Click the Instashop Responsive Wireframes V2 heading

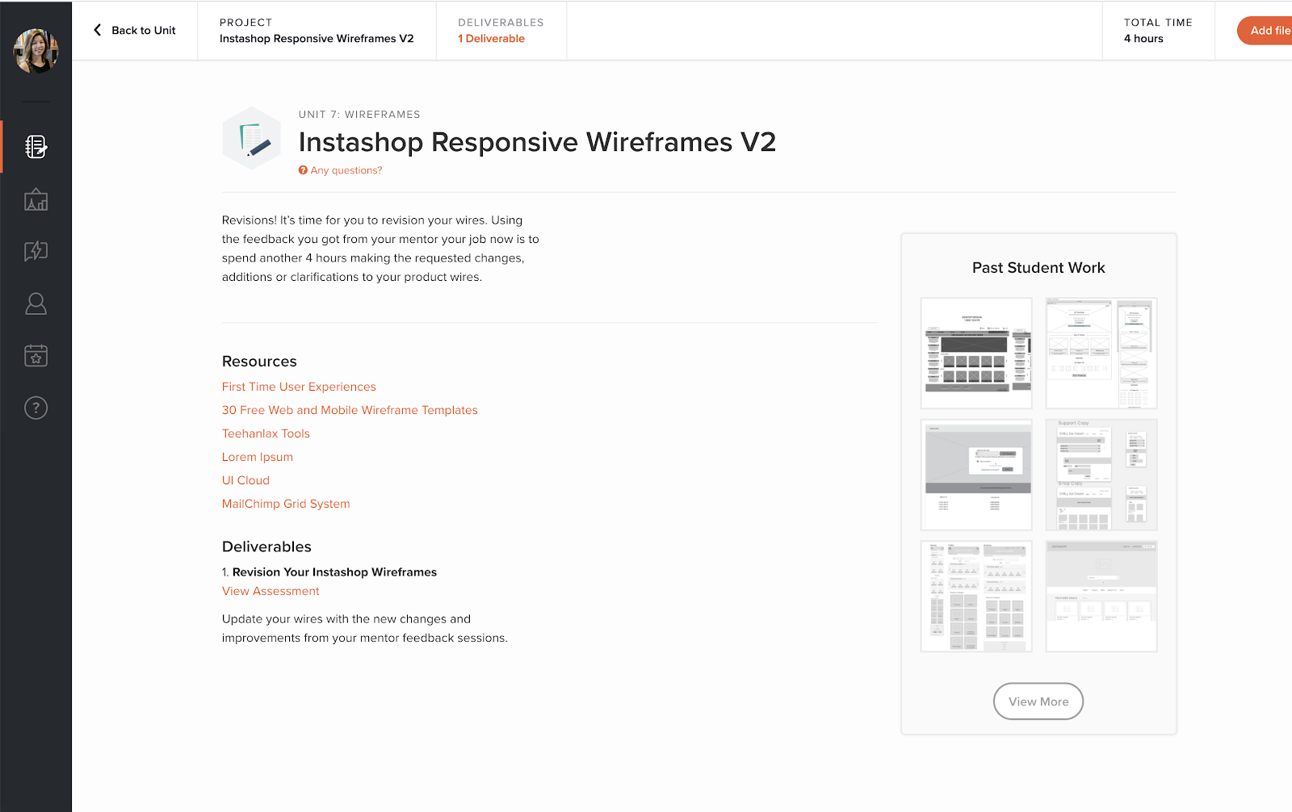(537, 142)
